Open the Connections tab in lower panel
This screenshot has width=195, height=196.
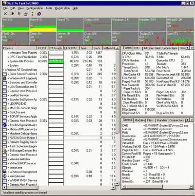click(x=177, y=120)
